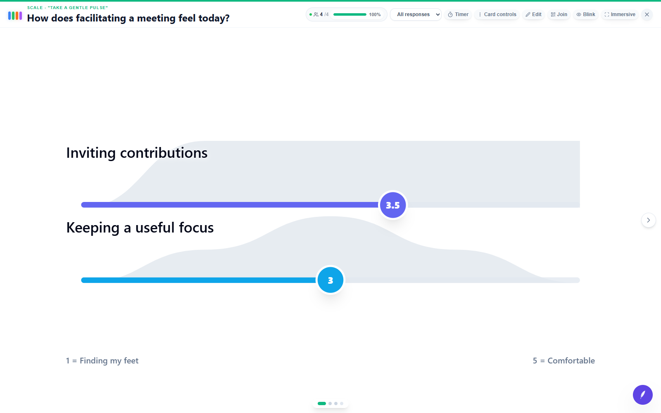Image resolution: width=661 pixels, height=413 pixels.
Task: Click the "Inviting contributions" label
Action: (x=137, y=153)
